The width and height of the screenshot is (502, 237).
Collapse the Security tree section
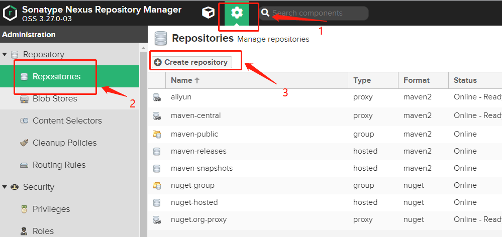(5, 187)
